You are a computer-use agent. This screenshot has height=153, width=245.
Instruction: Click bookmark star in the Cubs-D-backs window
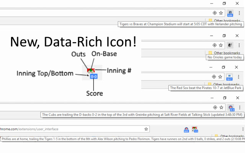click(x=221, y=107)
